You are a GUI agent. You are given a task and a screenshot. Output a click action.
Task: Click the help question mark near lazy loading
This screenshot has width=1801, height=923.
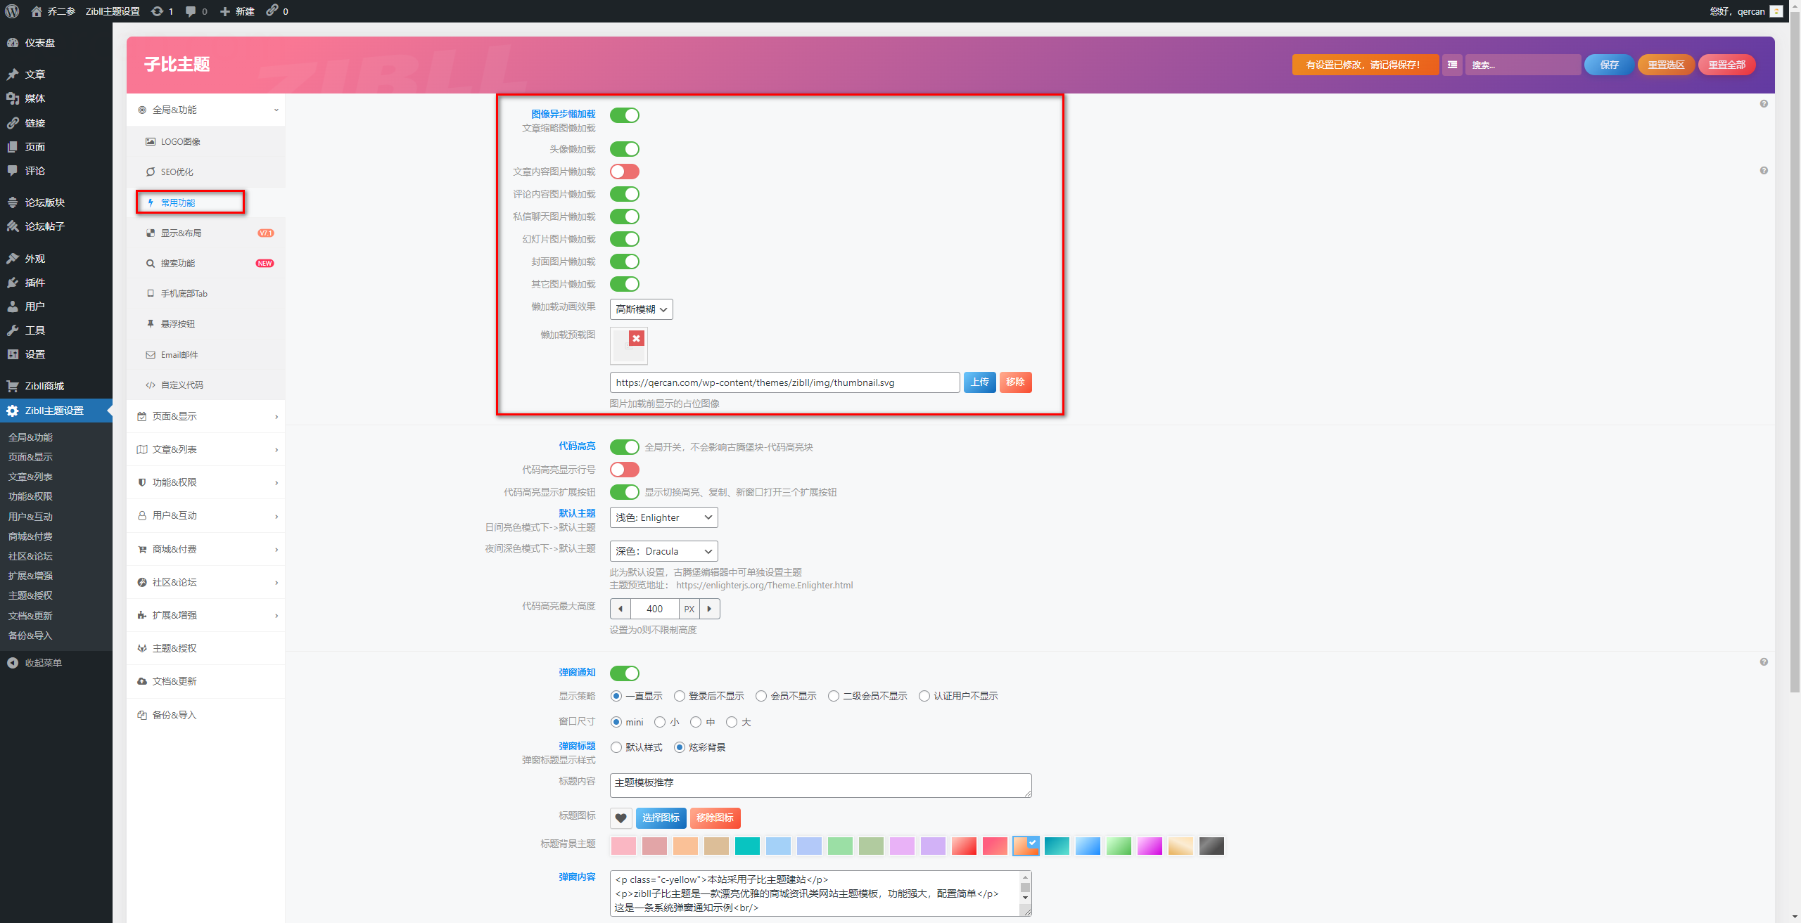(1764, 104)
